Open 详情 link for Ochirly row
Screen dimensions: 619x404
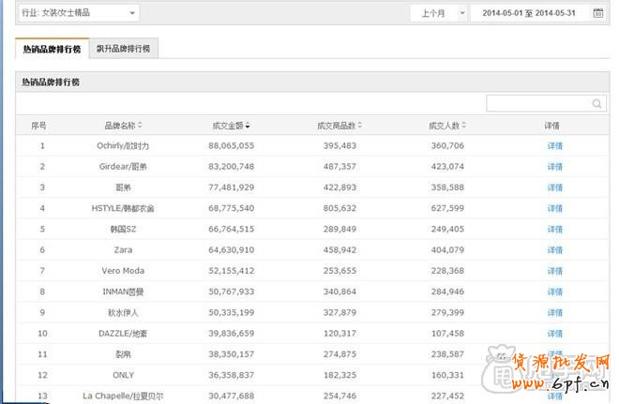(554, 146)
